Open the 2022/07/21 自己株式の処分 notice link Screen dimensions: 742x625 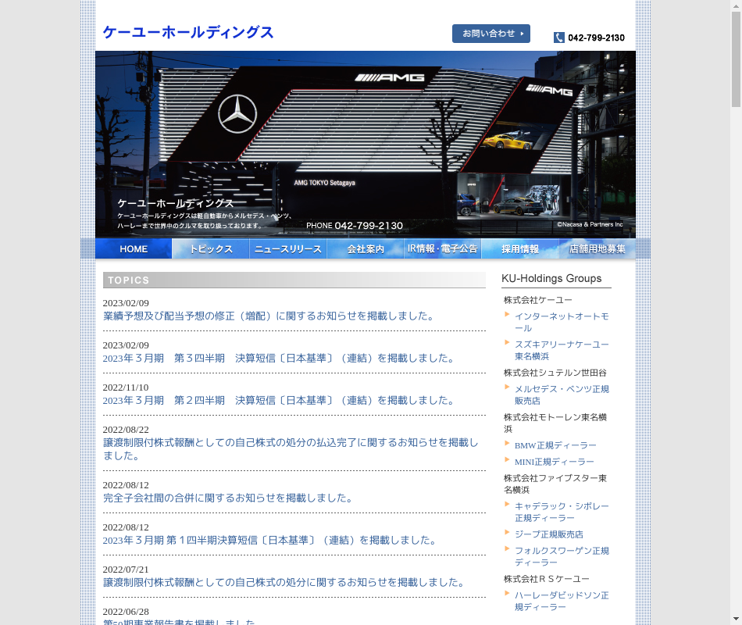point(284,582)
